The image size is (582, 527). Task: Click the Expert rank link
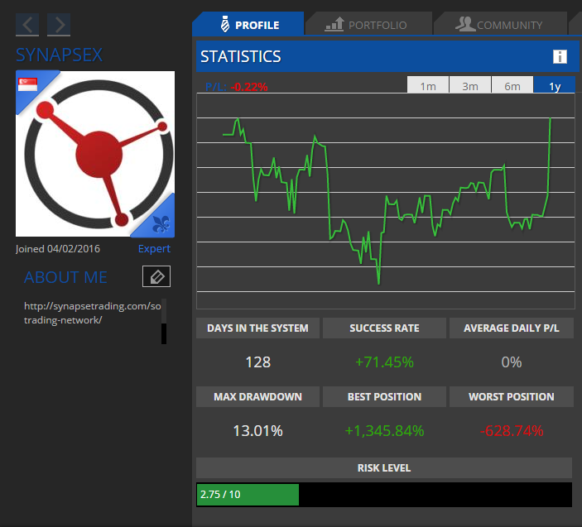pyautogui.click(x=154, y=249)
